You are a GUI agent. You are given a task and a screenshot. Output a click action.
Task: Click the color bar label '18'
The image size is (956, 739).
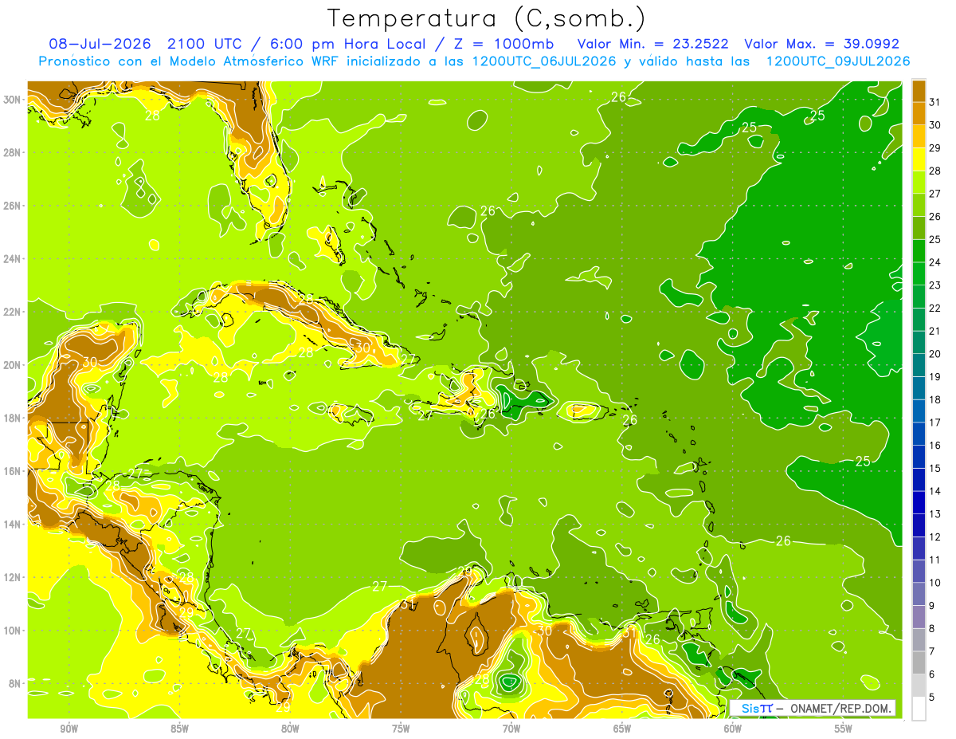point(936,399)
